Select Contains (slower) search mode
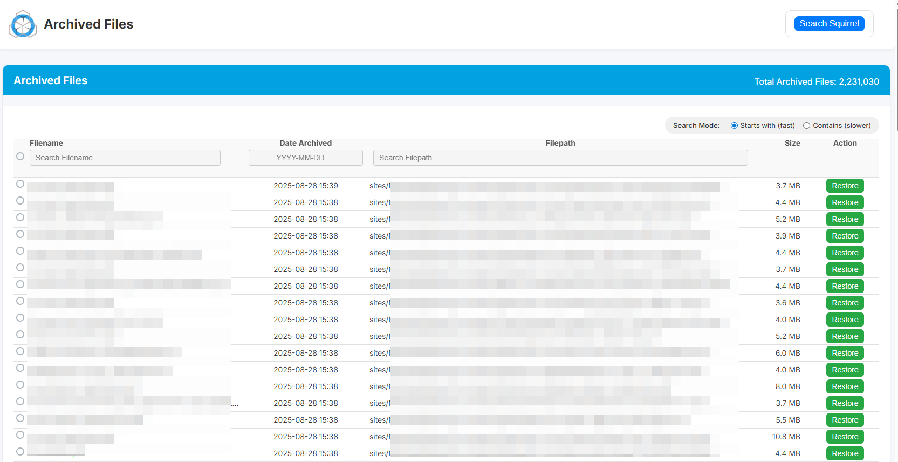This screenshot has width=898, height=462. click(806, 126)
